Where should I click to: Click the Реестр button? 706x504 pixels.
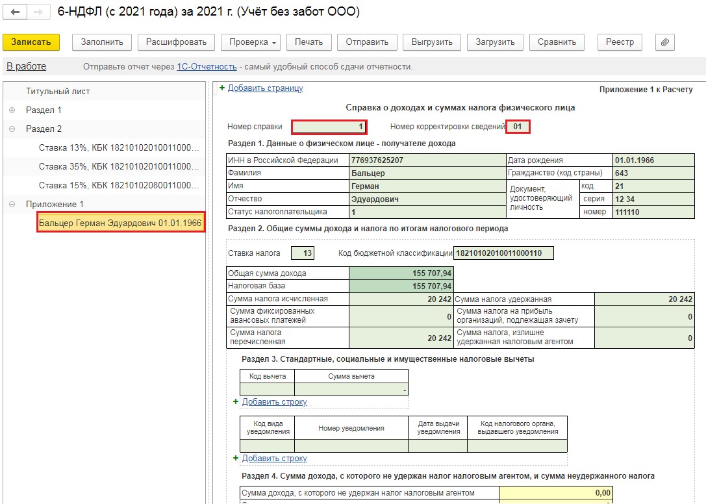pos(620,42)
